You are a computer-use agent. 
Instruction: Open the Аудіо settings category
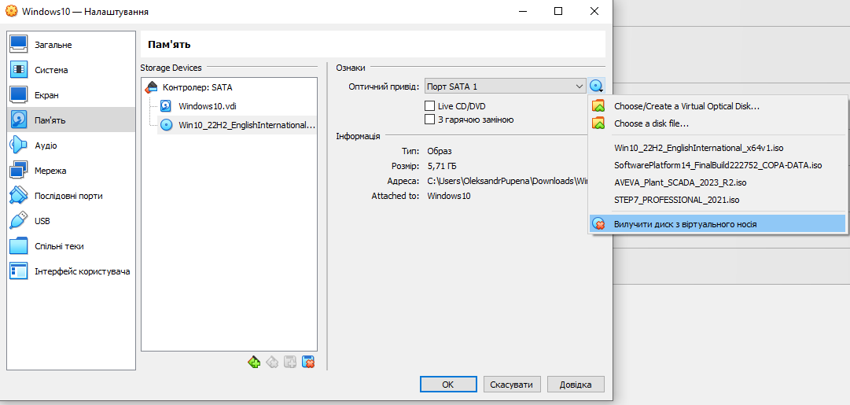[x=71, y=145]
